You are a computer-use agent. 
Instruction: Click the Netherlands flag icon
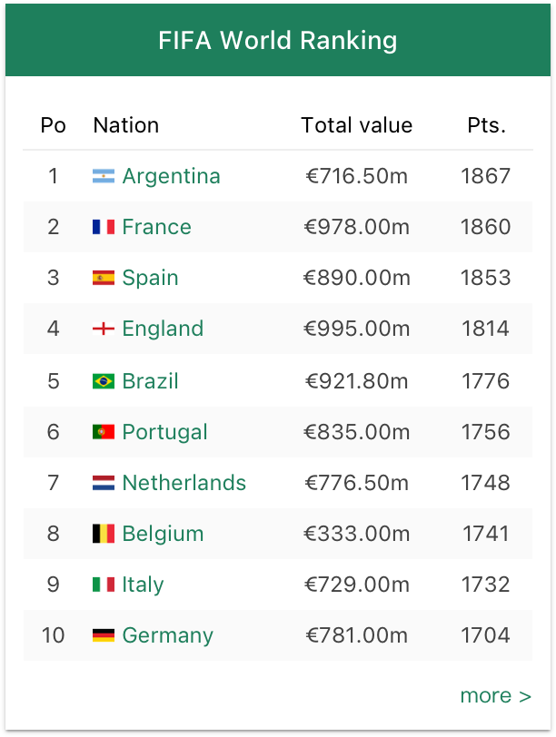tap(104, 483)
